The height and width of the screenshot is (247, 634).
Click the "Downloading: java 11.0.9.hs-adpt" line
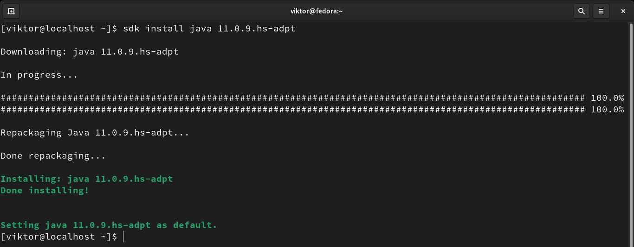[90, 52]
